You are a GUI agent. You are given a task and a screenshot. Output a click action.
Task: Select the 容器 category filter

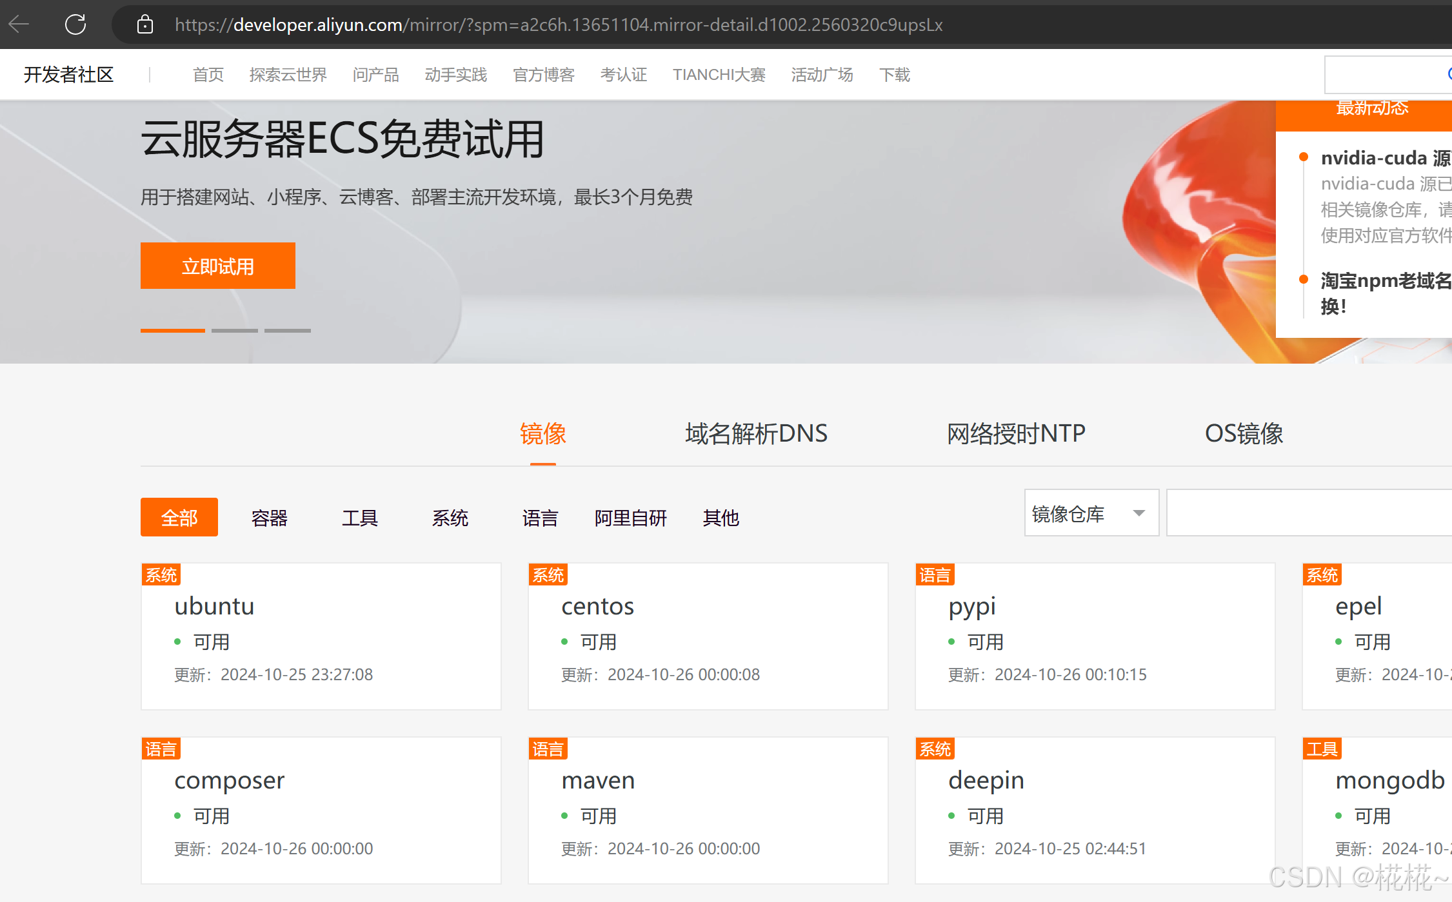coord(269,518)
